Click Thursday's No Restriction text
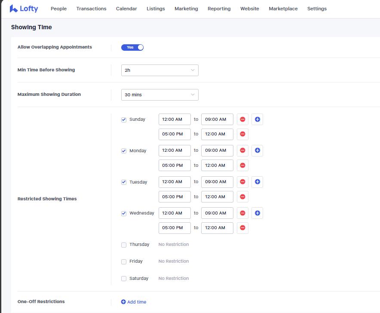 point(174,244)
